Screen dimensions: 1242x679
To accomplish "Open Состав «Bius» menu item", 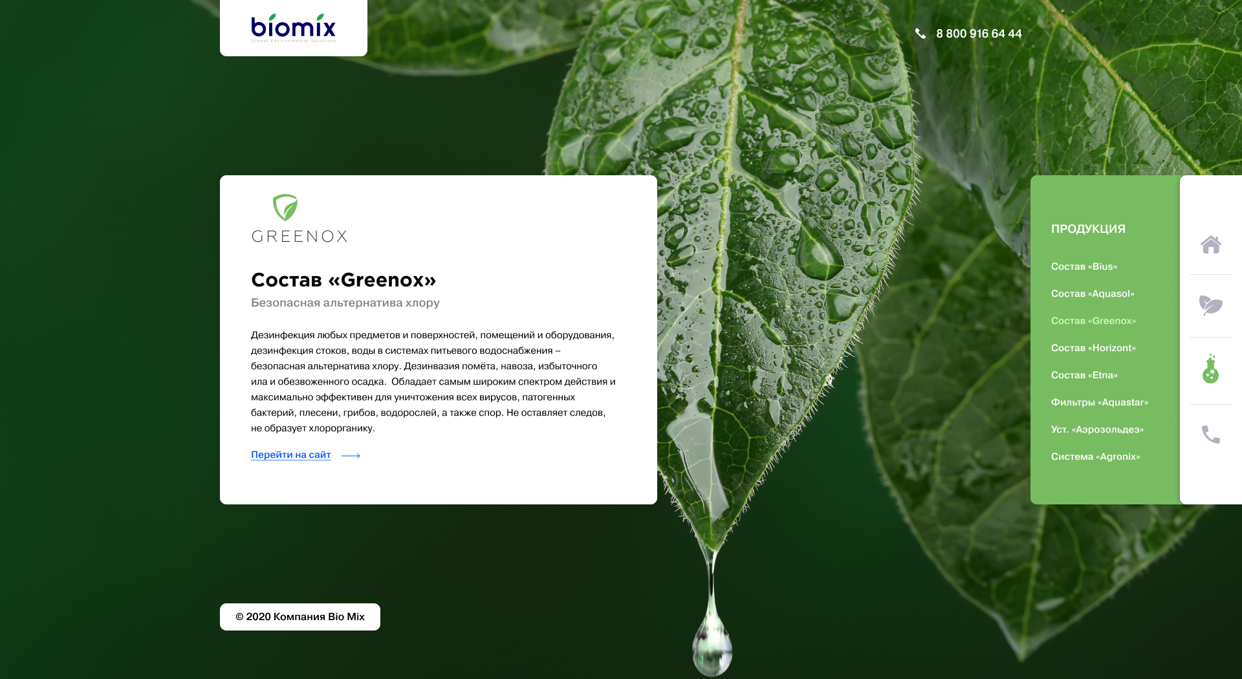I will coord(1084,266).
